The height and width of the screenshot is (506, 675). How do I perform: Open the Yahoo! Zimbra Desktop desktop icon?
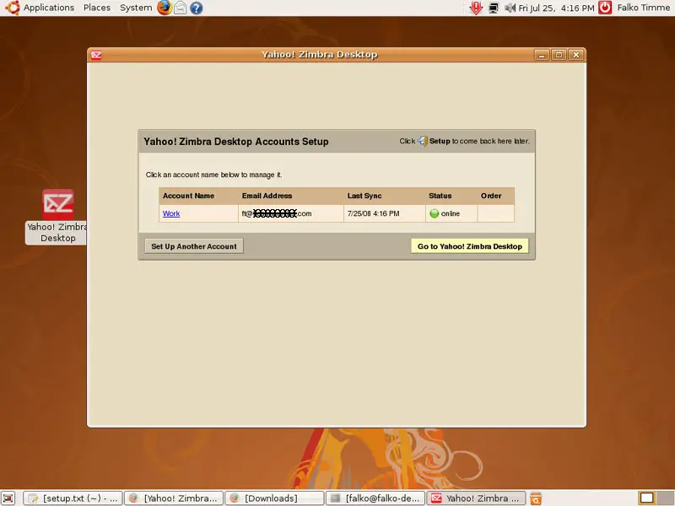click(57, 217)
